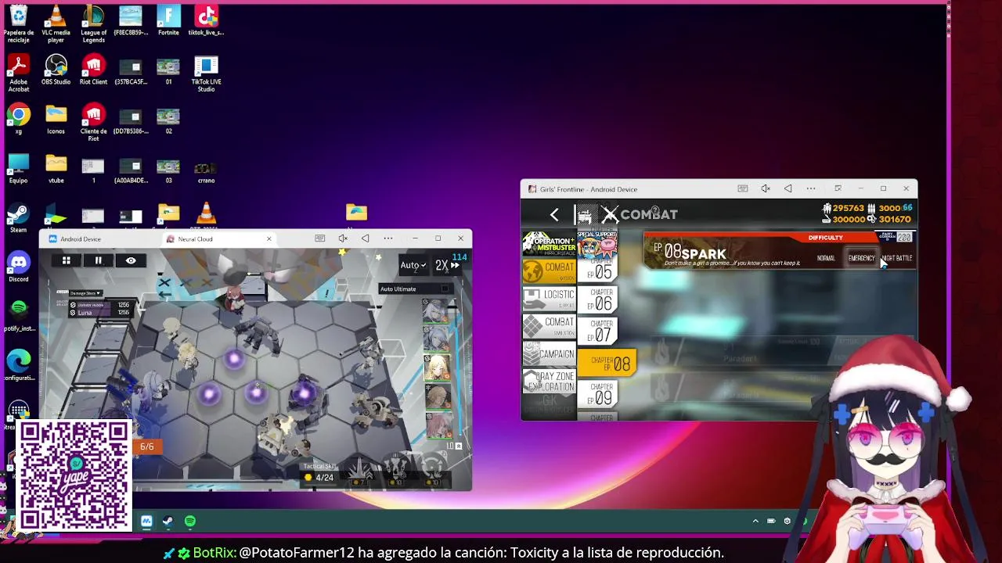Click the back triangle in Neural Cloud window
This screenshot has height=563, width=1002.
point(365,238)
